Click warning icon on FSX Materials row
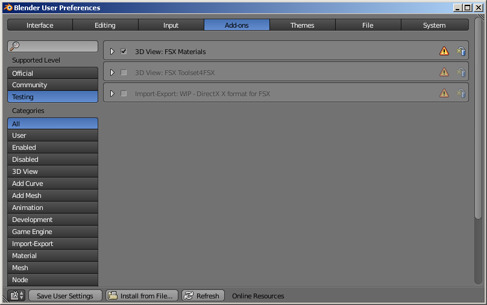The width and height of the screenshot is (487, 305). (444, 51)
